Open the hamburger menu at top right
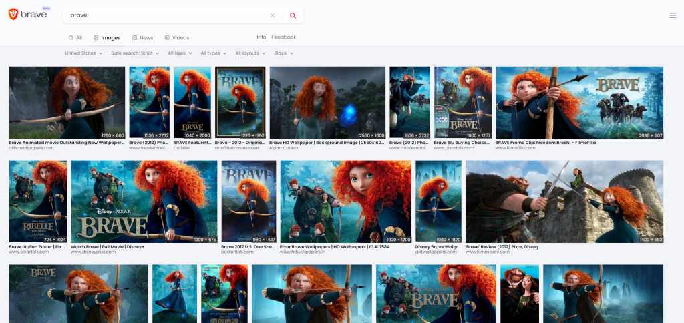 click(672, 15)
